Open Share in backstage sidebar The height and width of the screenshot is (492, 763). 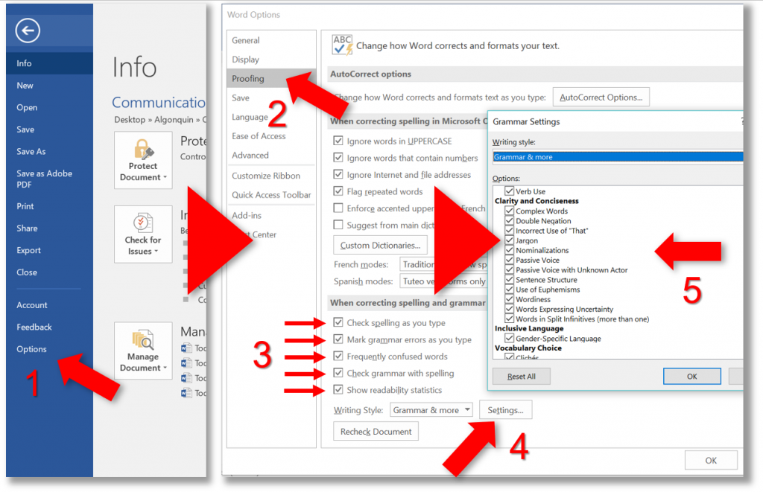(x=49, y=228)
